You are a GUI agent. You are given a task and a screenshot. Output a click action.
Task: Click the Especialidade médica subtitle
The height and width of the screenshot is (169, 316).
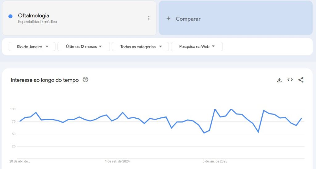pyautogui.click(x=37, y=22)
